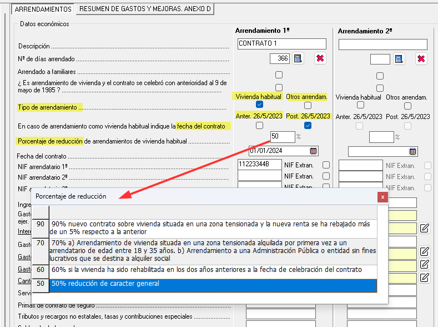Click NIF arrendatario 1º field 11223344B

(259, 165)
